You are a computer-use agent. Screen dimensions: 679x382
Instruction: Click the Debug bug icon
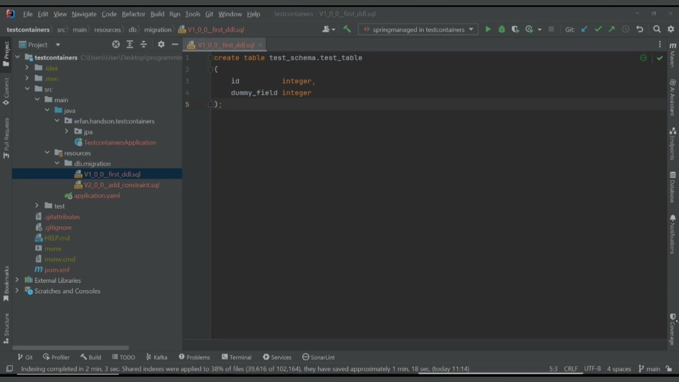(502, 30)
